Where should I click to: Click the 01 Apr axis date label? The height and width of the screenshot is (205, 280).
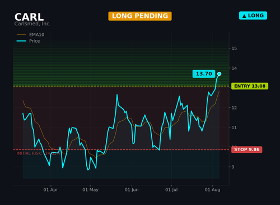tap(50, 190)
